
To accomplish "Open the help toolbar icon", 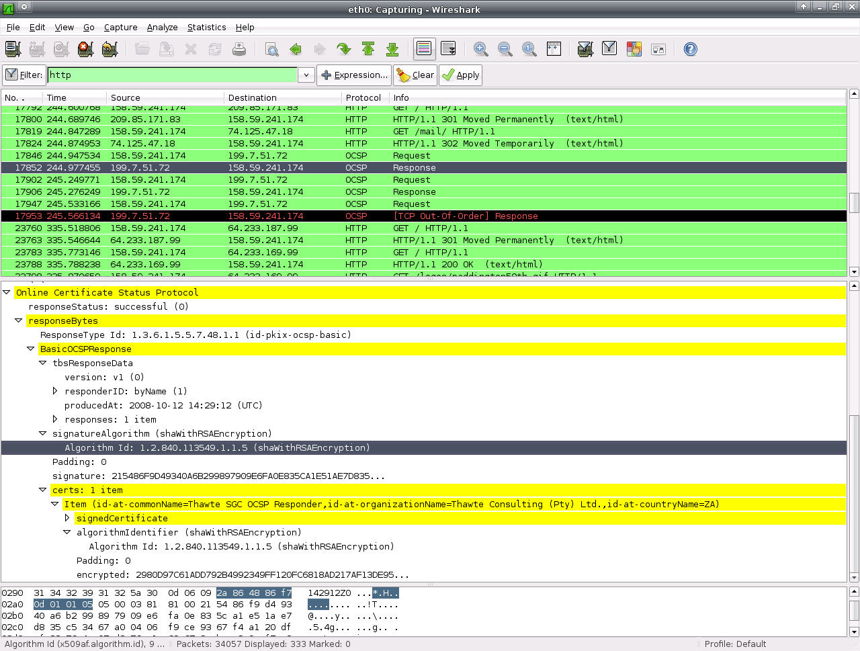I will pyautogui.click(x=690, y=49).
